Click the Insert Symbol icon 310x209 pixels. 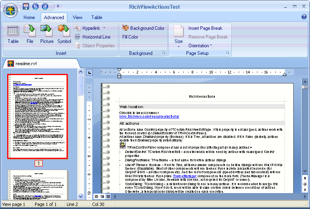point(64,34)
